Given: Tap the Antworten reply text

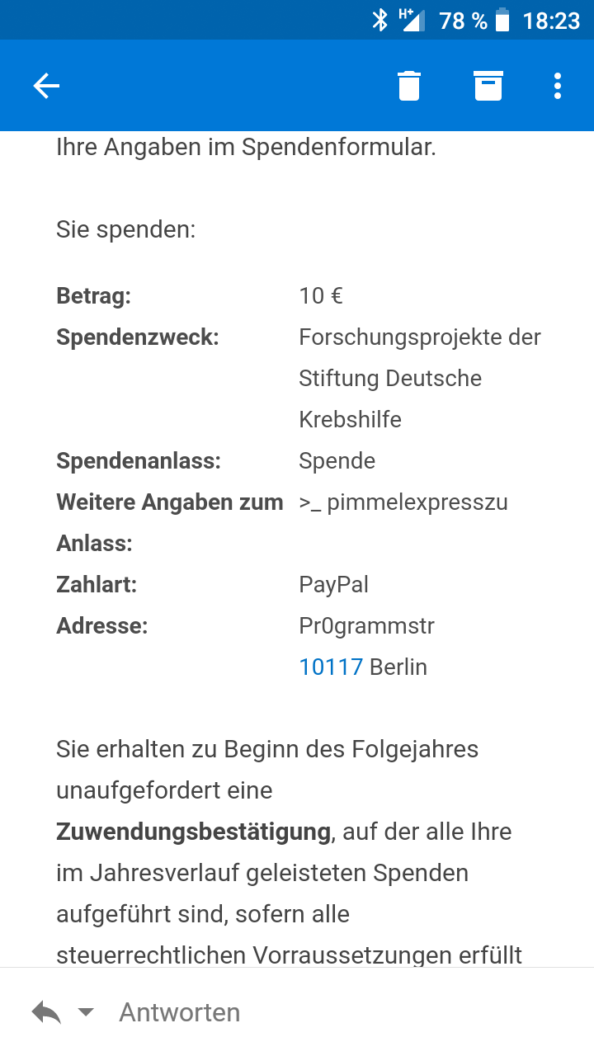Looking at the screenshot, I should pyautogui.click(x=180, y=1012).
